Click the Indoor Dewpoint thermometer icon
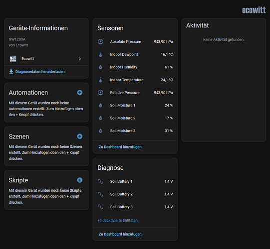 pyautogui.click(x=100, y=54)
